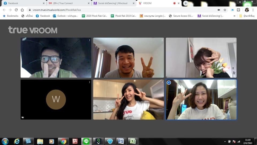
Task: Open the Excel icon in the taskbar
Action: [x=132, y=141]
